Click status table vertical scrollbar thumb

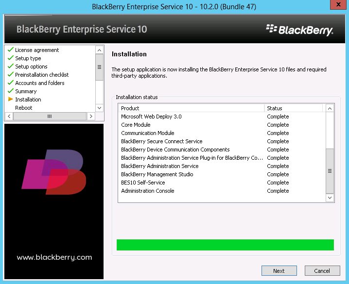tap(330, 171)
